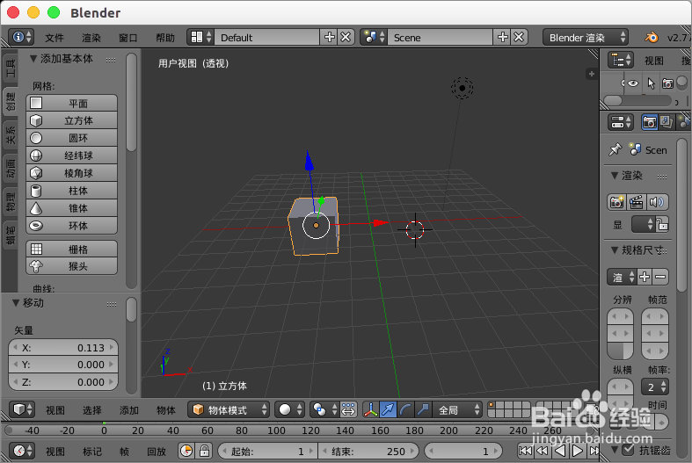
Task: Open the 渲染 (Render) menu
Action: [x=91, y=38]
